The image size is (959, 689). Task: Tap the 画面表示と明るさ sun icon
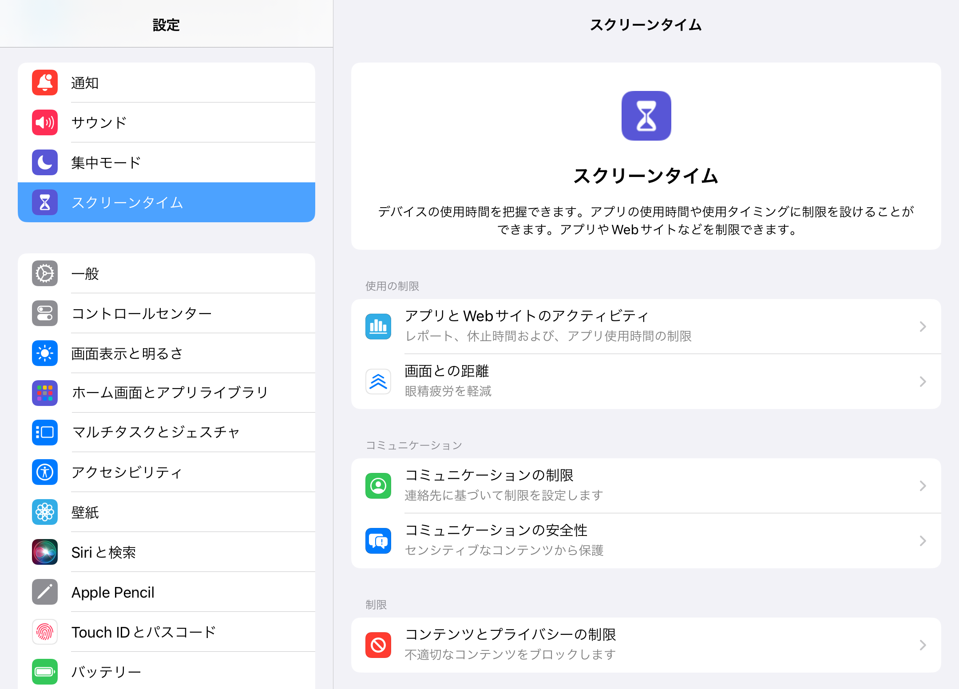pos(45,353)
